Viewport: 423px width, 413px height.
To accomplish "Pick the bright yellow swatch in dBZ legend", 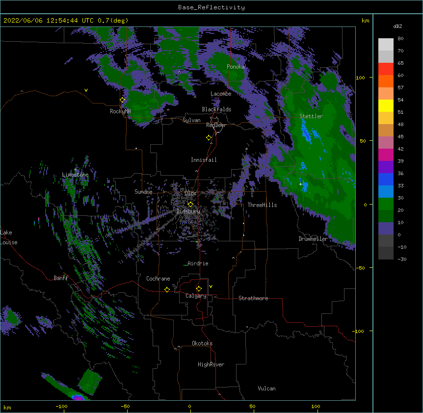I will (386, 105).
